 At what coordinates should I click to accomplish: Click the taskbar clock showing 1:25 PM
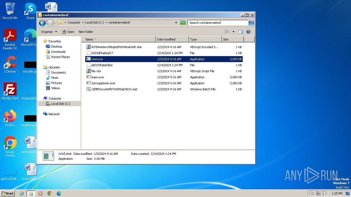[337, 193]
